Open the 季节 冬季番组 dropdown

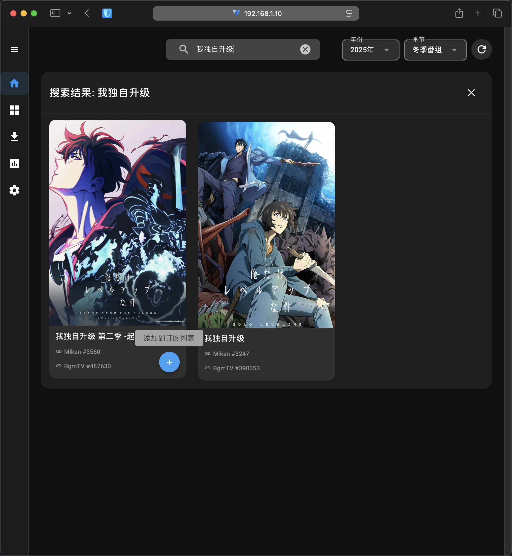click(x=435, y=50)
